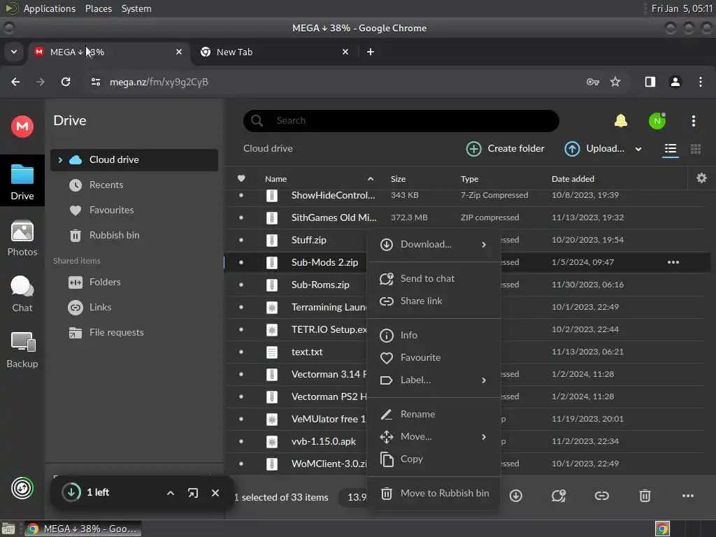Expand Cloud drive tree arrow

coord(60,160)
